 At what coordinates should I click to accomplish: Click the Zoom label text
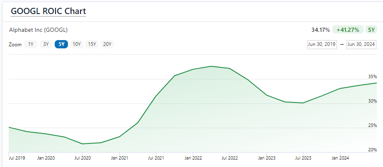click(15, 45)
